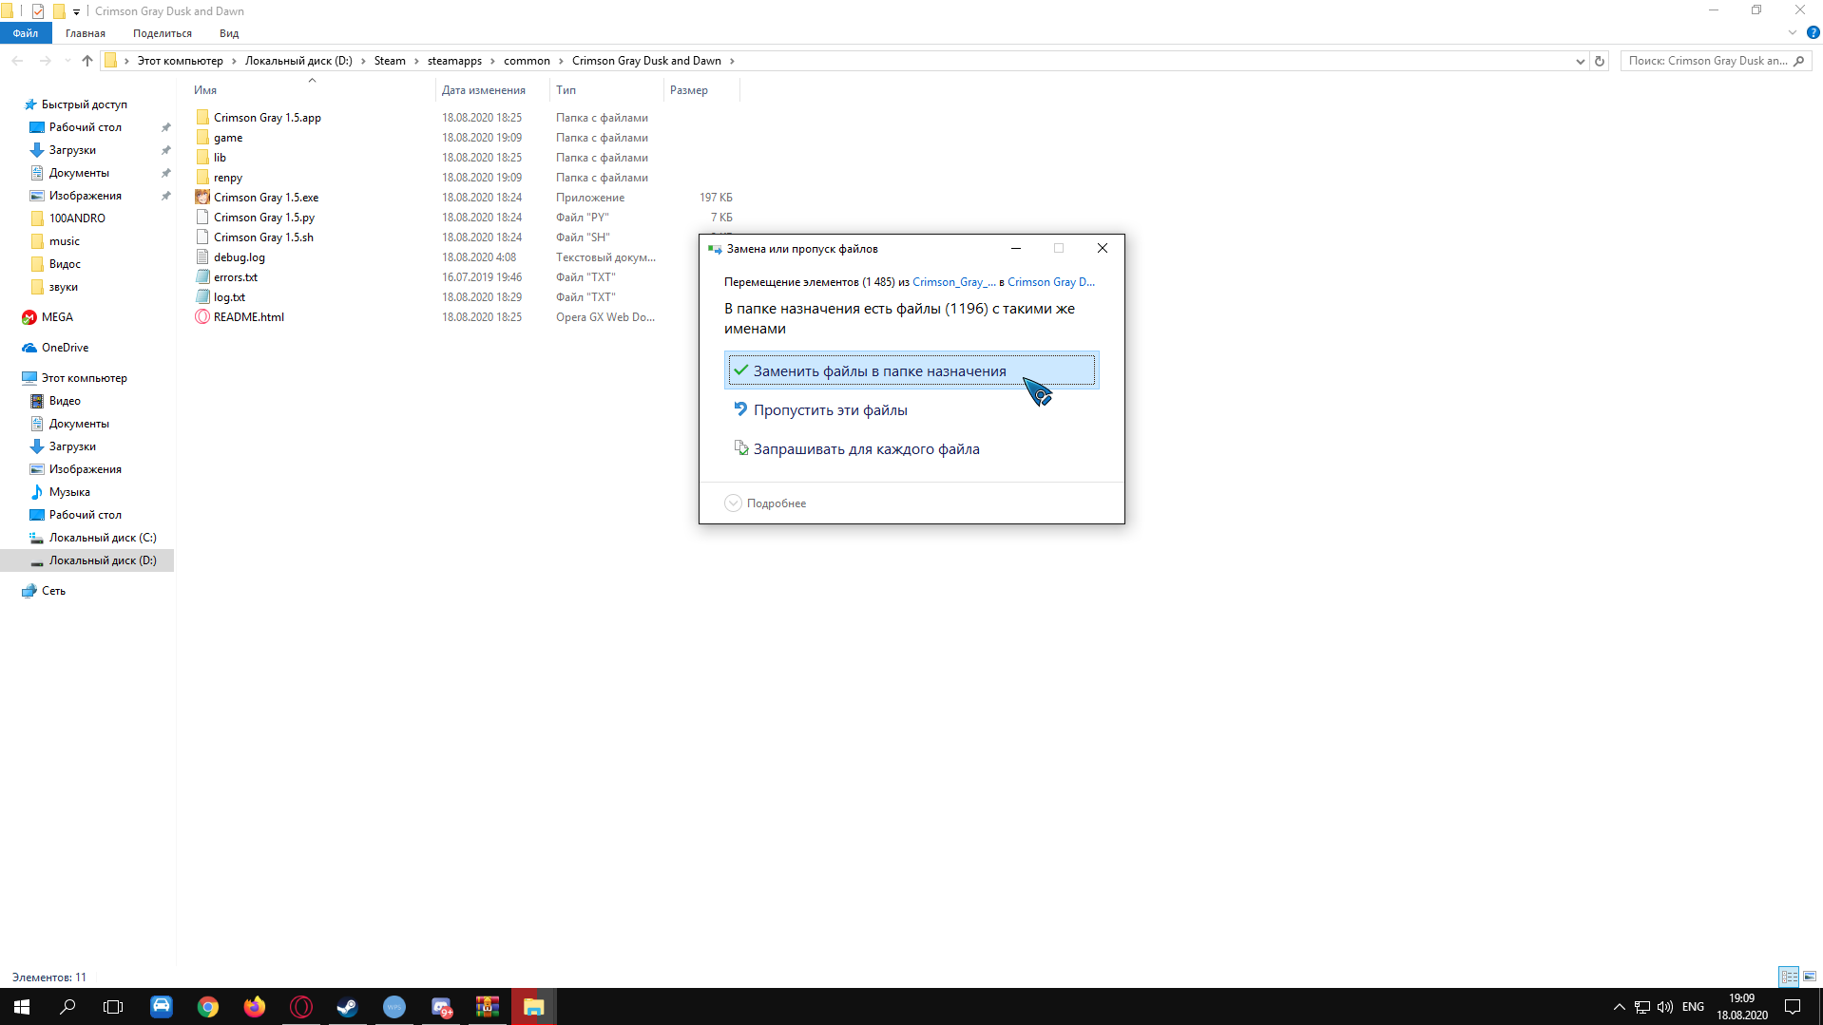
Task: Open pinned Загрузки under quick access
Action: coord(72,150)
